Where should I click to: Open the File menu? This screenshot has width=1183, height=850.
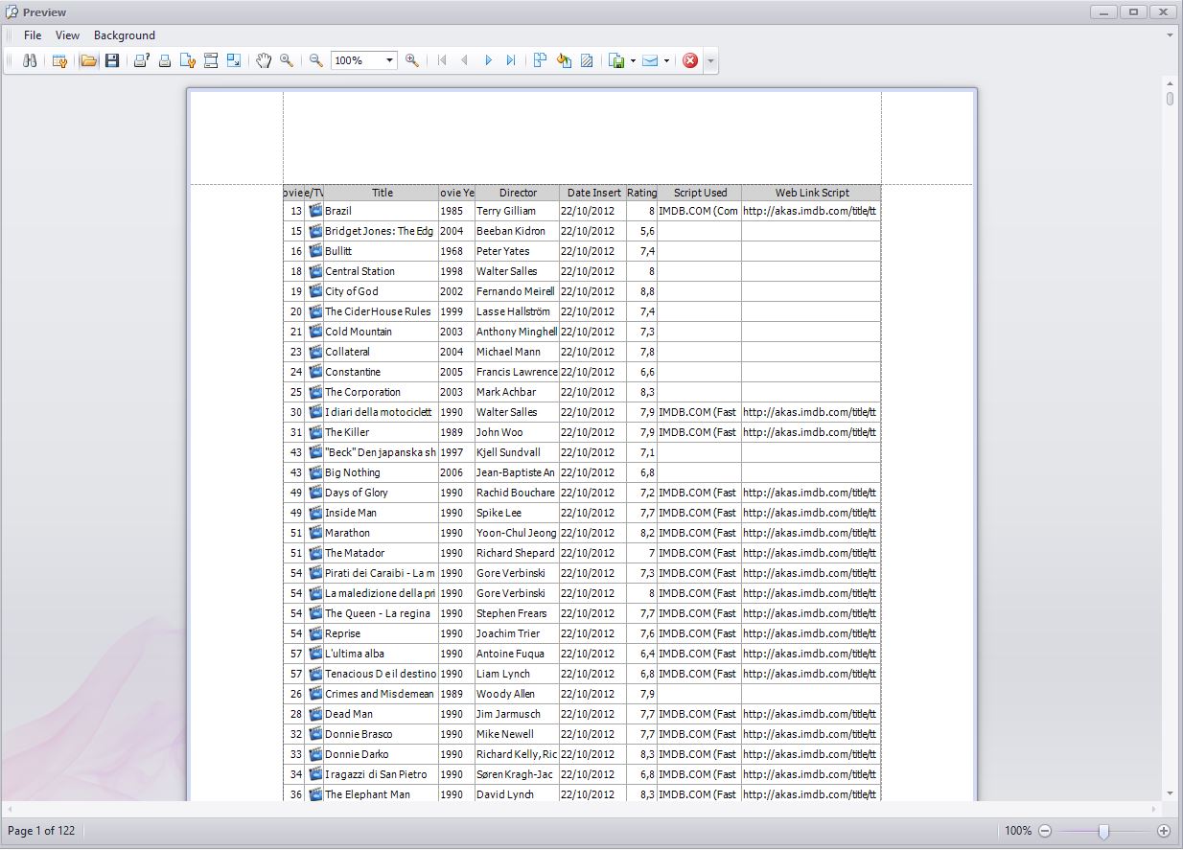click(33, 35)
